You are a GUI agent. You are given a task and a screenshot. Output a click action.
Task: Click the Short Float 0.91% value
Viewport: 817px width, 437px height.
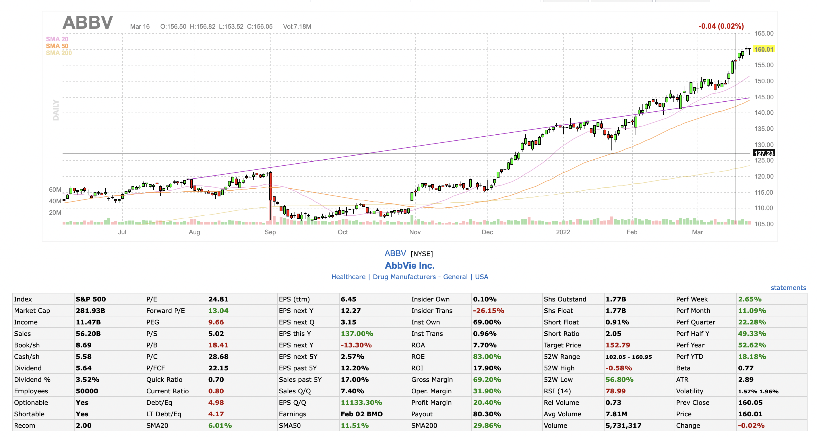click(x=617, y=322)
